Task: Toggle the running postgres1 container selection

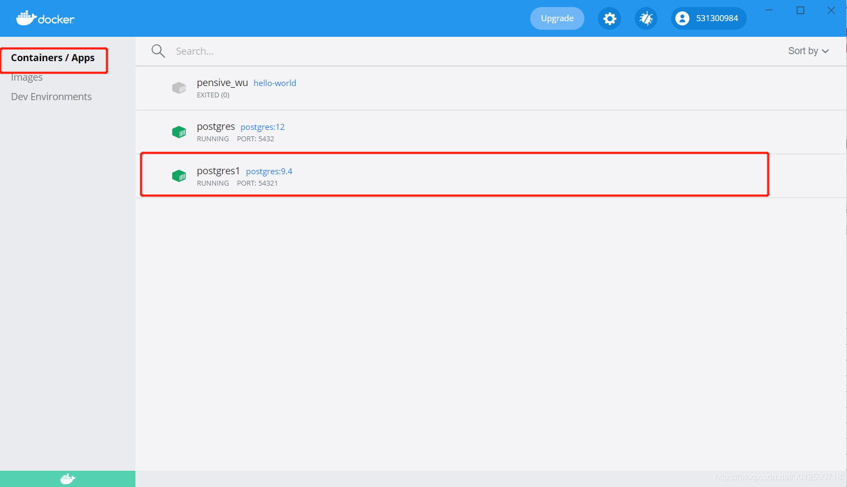Action: [433, 175]
